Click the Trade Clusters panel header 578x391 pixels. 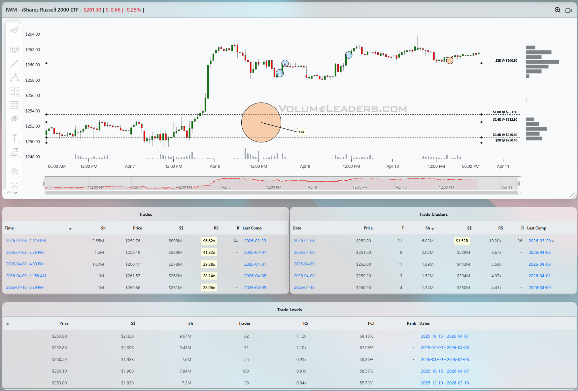point(433,214)
